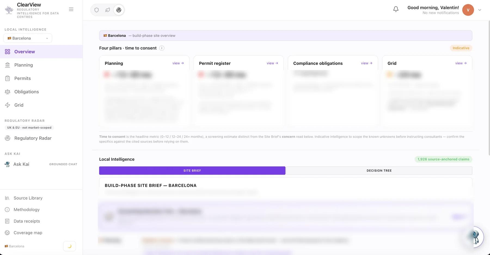This screenshot has height=255, width=490.
Task: Toggle dark mode moon button
Action: (69, 246)
